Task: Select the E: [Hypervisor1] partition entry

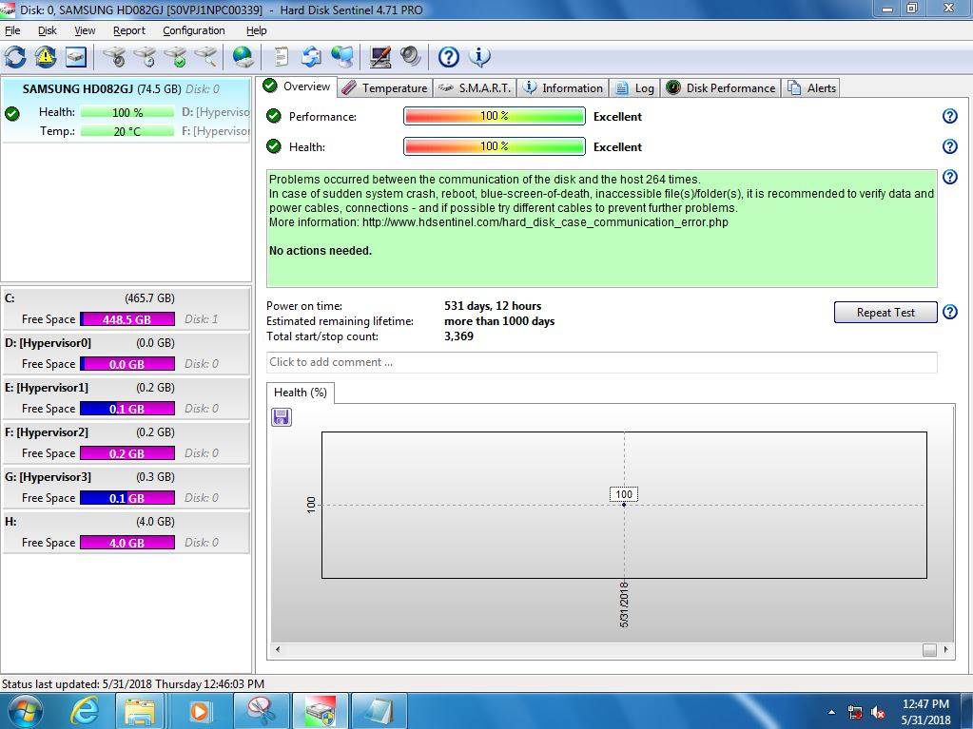Action: click(x=126, y=398)
